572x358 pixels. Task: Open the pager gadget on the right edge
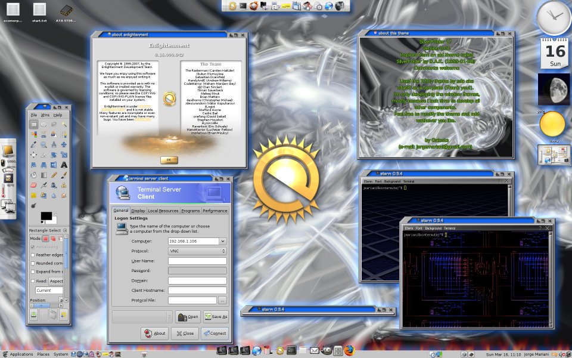point(554,155)
